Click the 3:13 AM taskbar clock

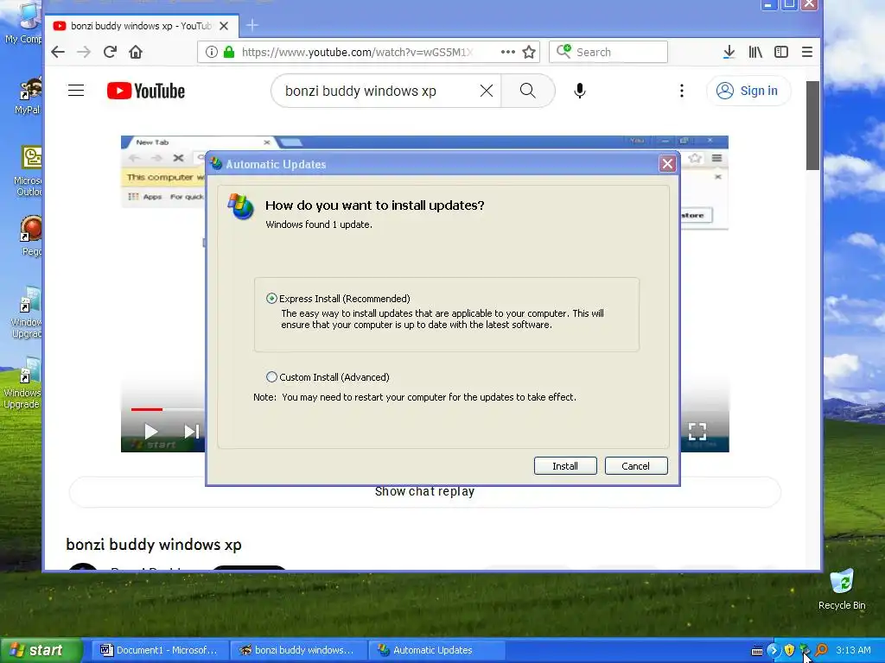pyautogui.click(x=853, y=650)
